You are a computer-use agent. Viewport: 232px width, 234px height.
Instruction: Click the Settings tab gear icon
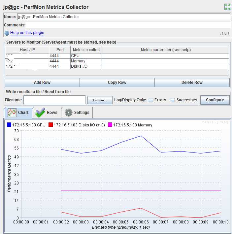click(69, 113)
